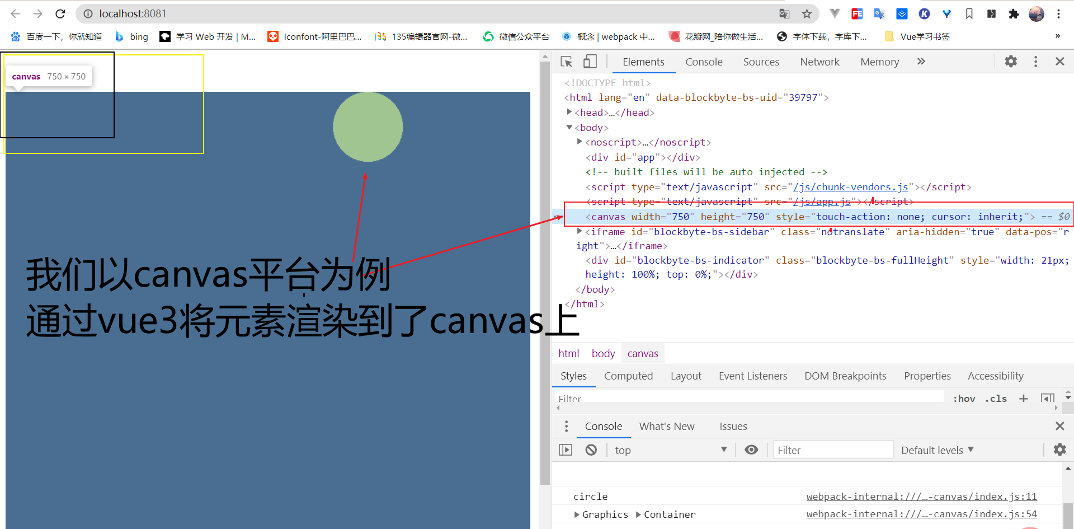Image resolution: width=1074 pixels, height=529 pixels.
Task: Open the Network tab
Action: [x=819, y=62]
